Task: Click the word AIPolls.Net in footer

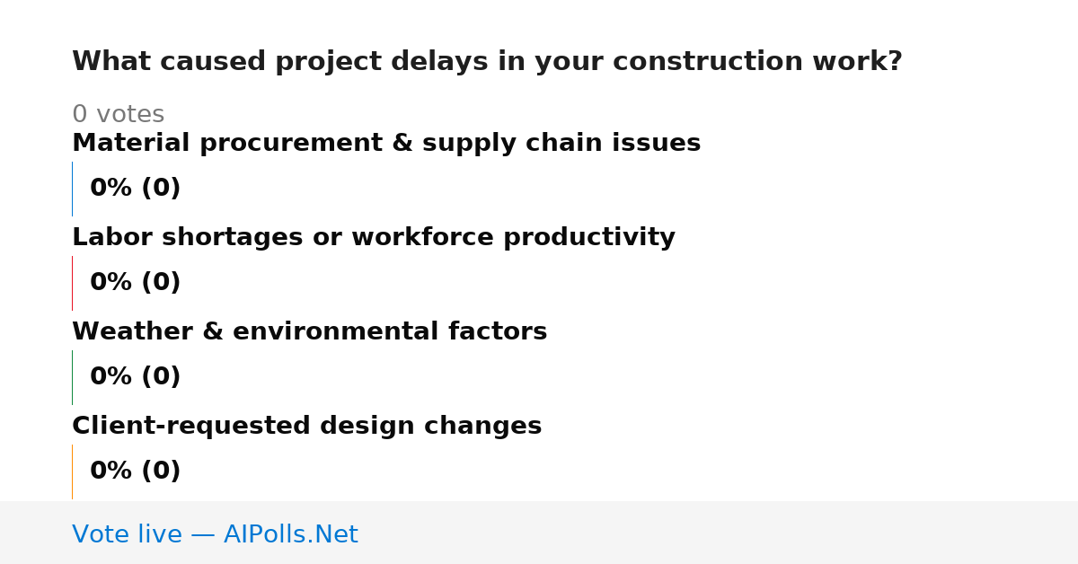Action: pyautogui.click(x=290, y=534)
